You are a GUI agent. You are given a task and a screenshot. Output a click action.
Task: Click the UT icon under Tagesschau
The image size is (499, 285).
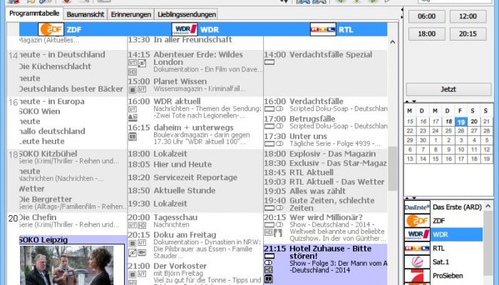click(x=133, y=225)
